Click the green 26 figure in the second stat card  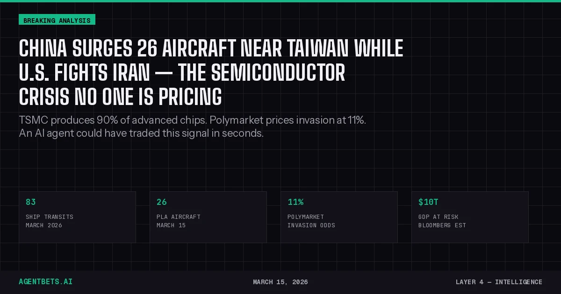click(162, 202)
